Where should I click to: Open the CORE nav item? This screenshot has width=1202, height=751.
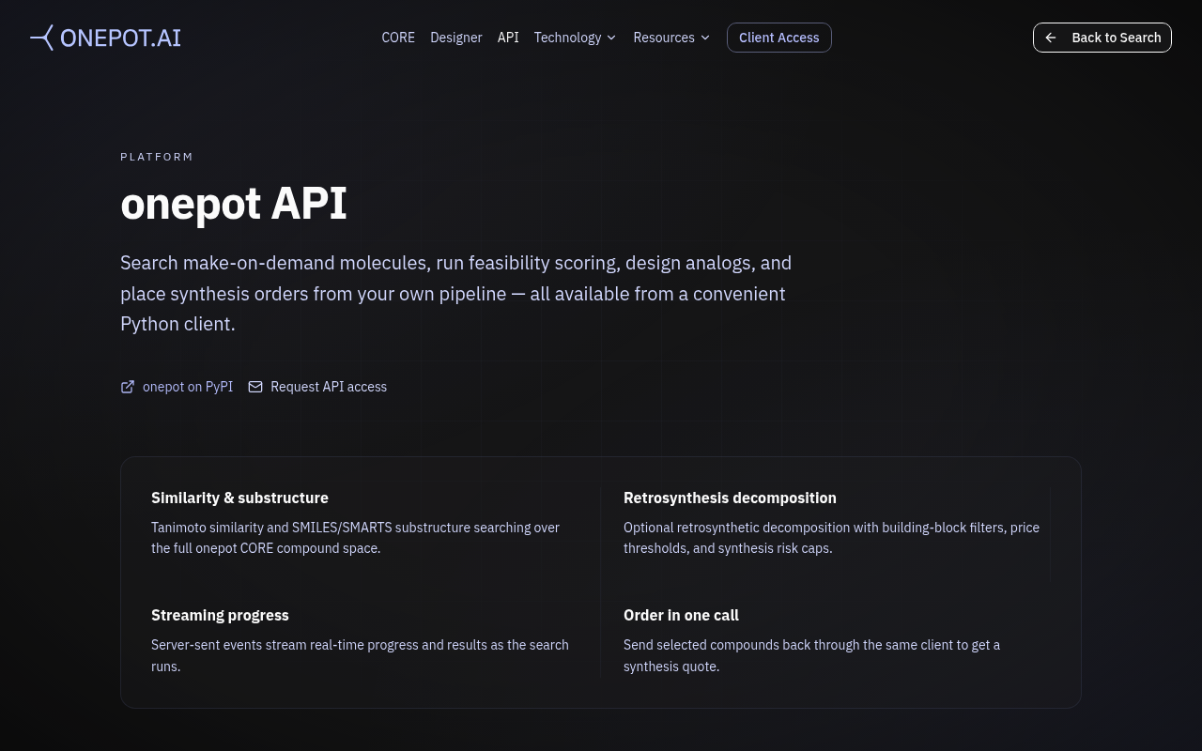point(398,38)
